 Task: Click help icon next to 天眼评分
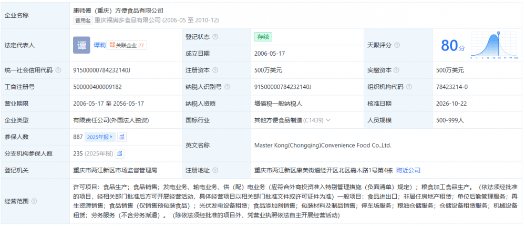tap(397, 45)
